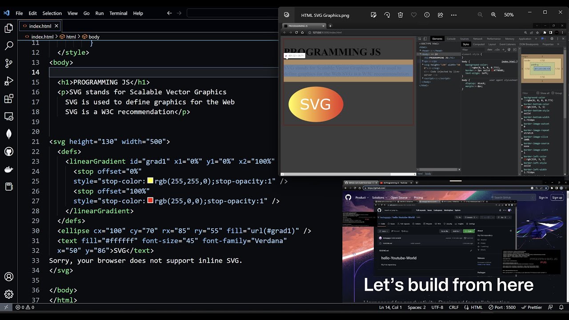Click the remote window indicator in status bar
569x320 pixels.
click(x=6, y=307)
